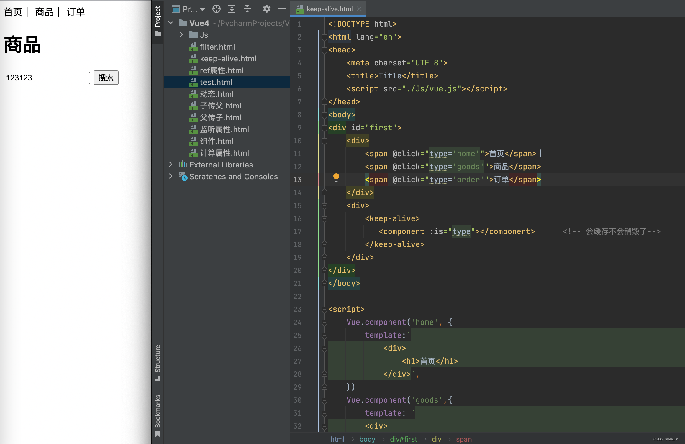The height and width of the screenshot is (444, 685).
Task: Select 组件.html in project tree
Action: click(x=217, y=141)
